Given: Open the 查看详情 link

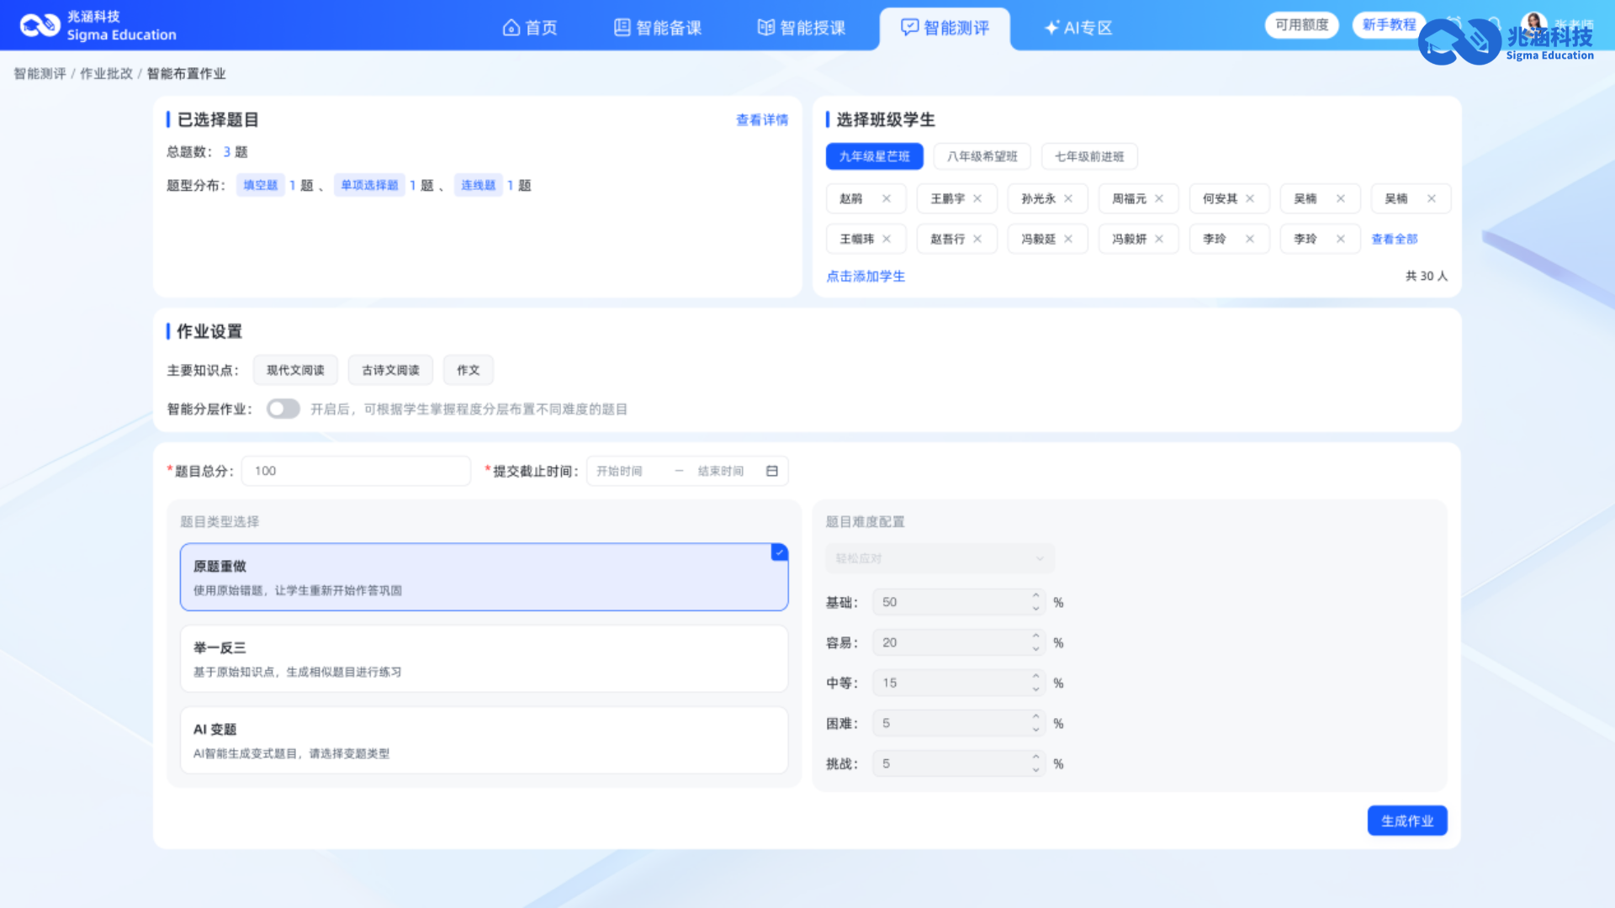Looking at the screenshot, I should 762,119.
